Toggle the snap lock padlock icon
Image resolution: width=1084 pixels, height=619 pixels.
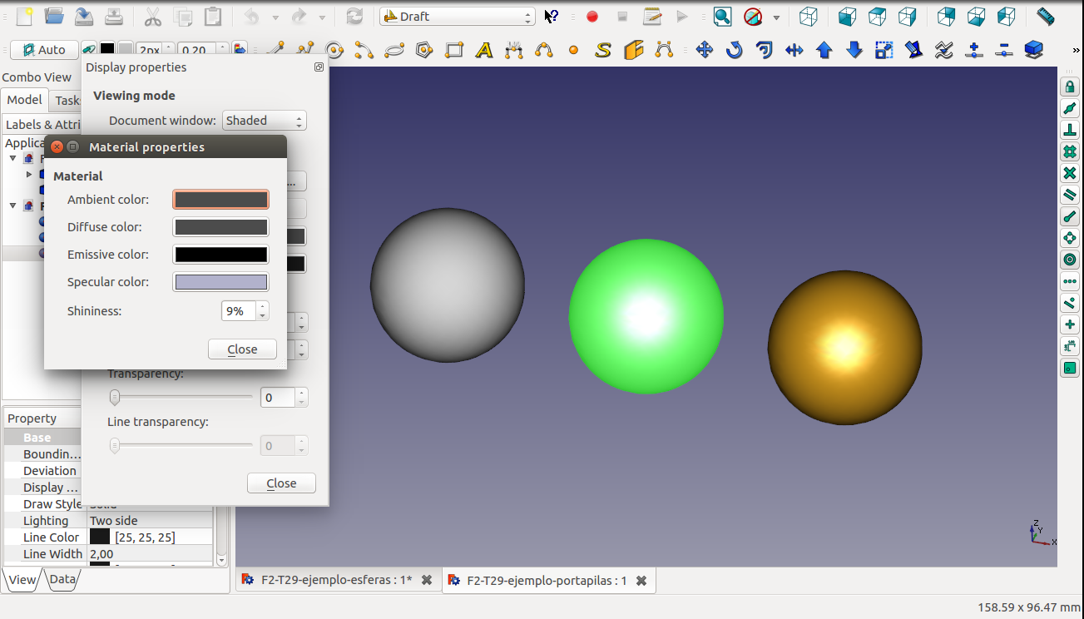click(1070, 87)
